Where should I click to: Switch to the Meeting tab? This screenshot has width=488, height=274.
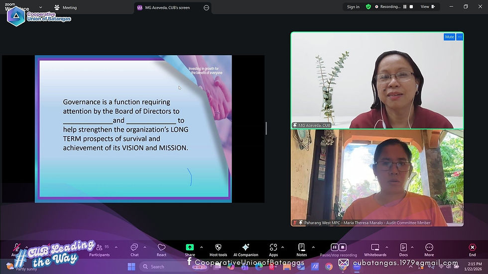coord(65,7)
